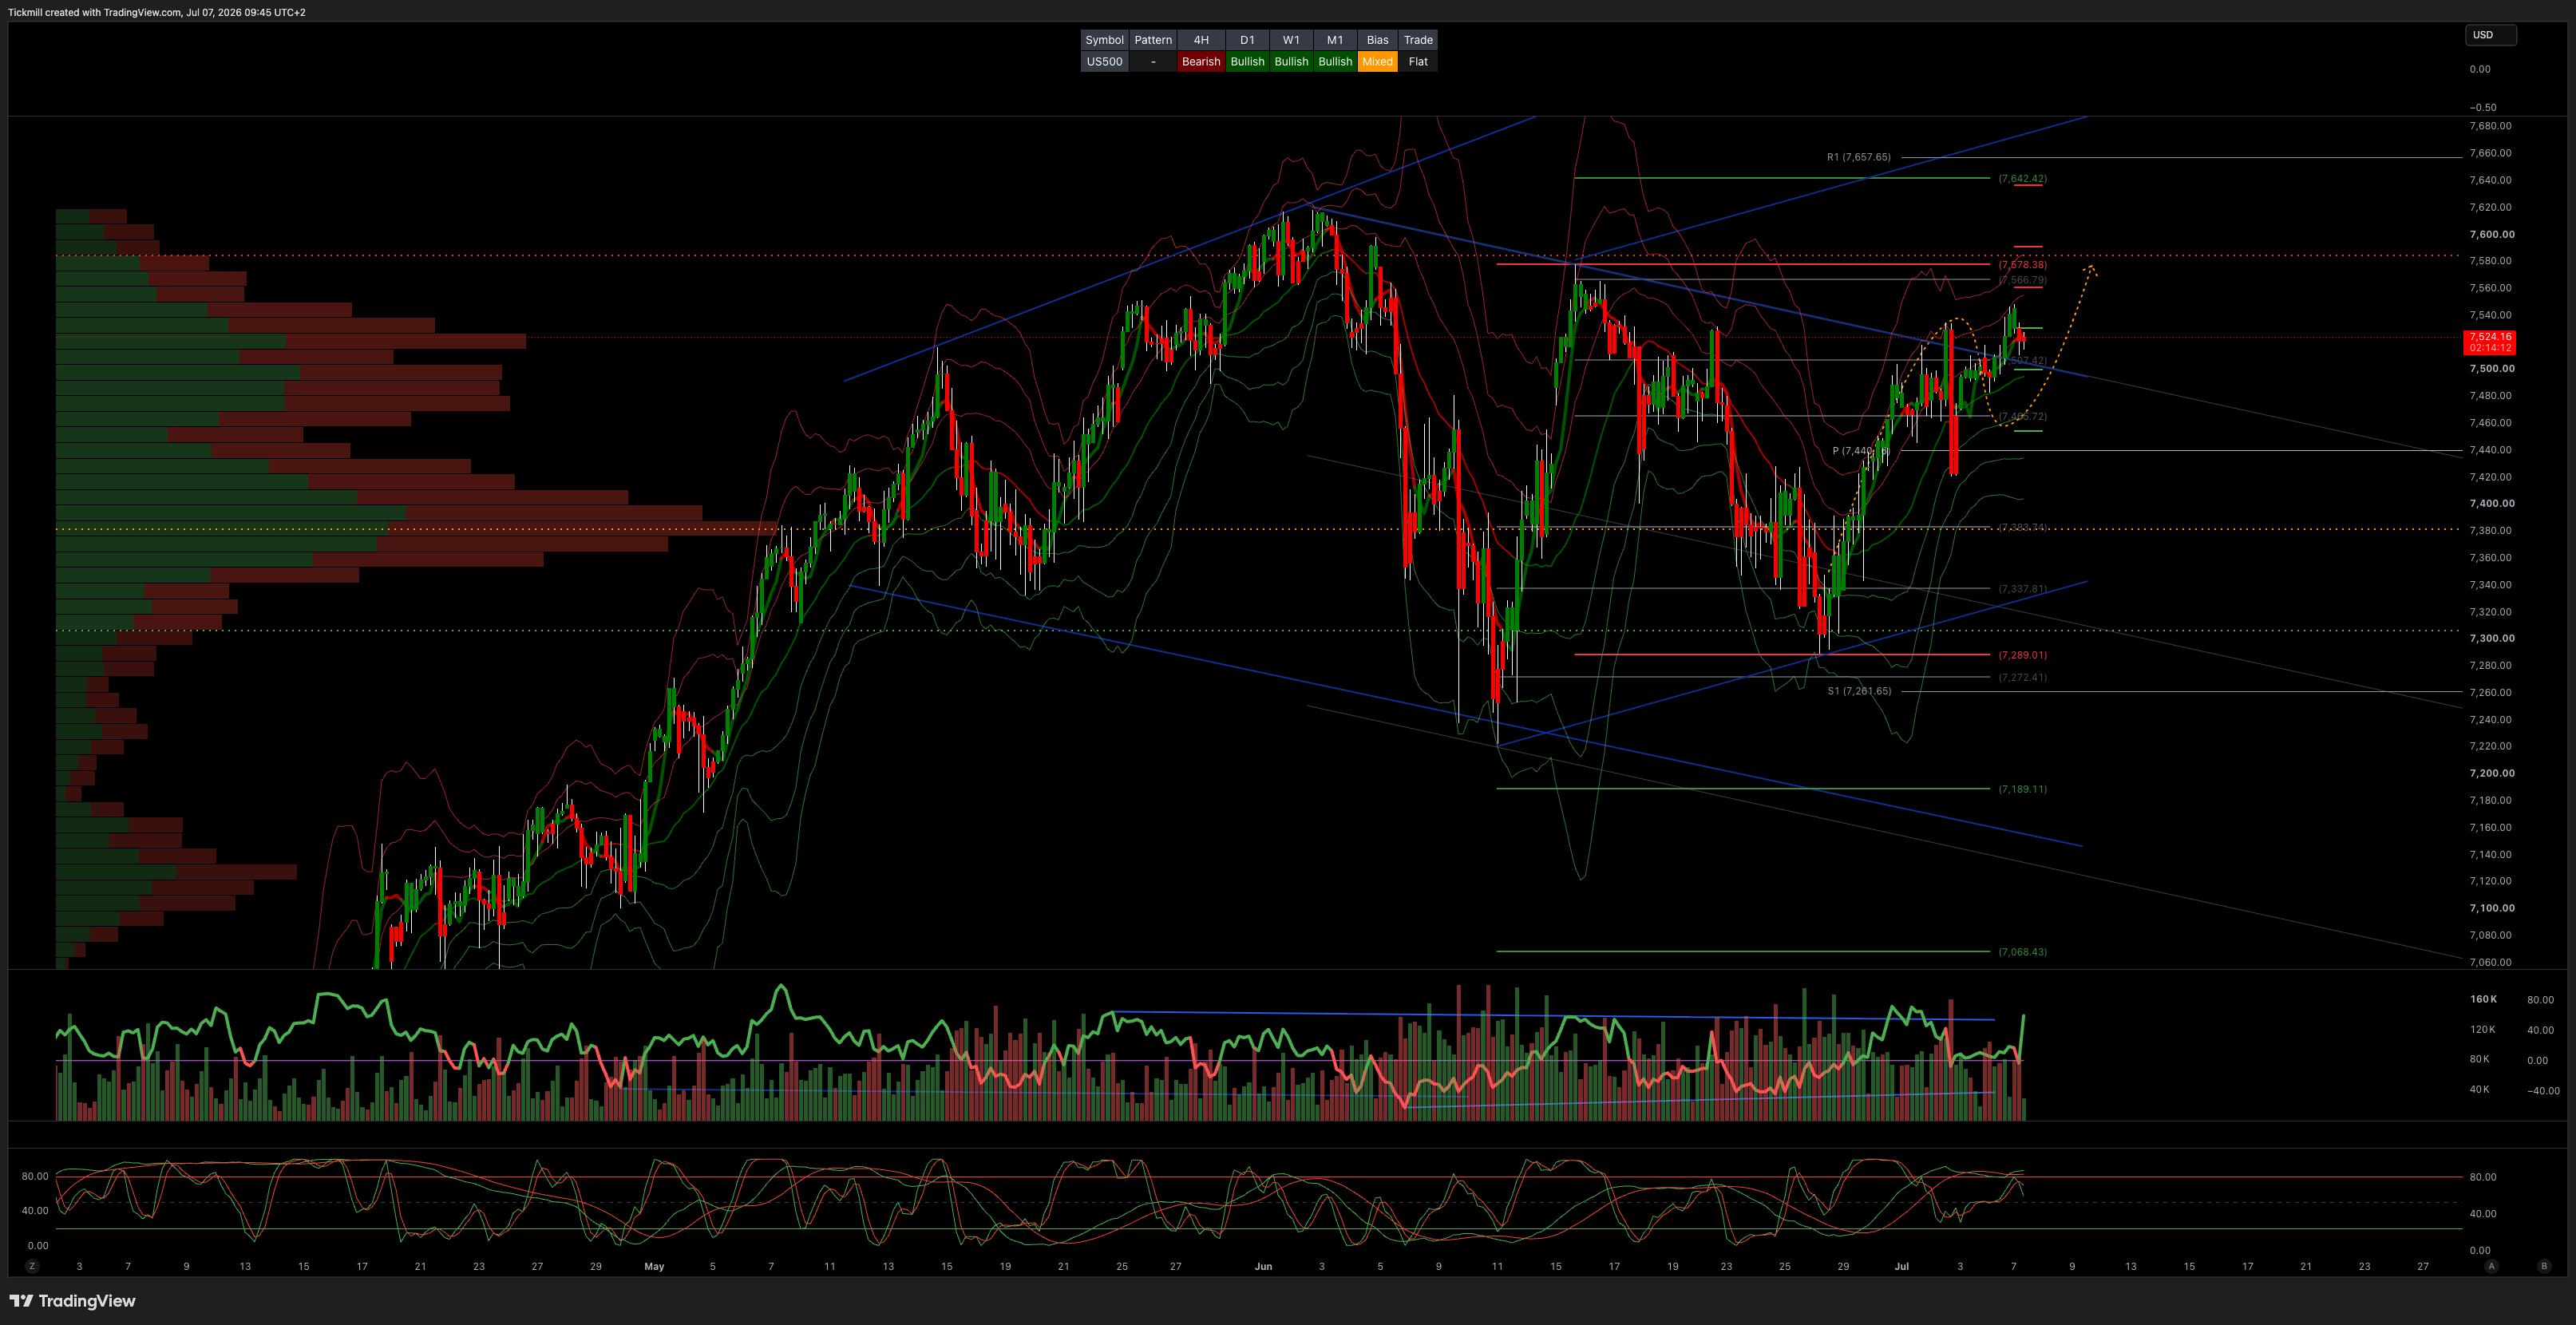This screenshot has width=2576, height=1325.
Task: Click the red 7,578.38 level label
Action: point(2022,265)
